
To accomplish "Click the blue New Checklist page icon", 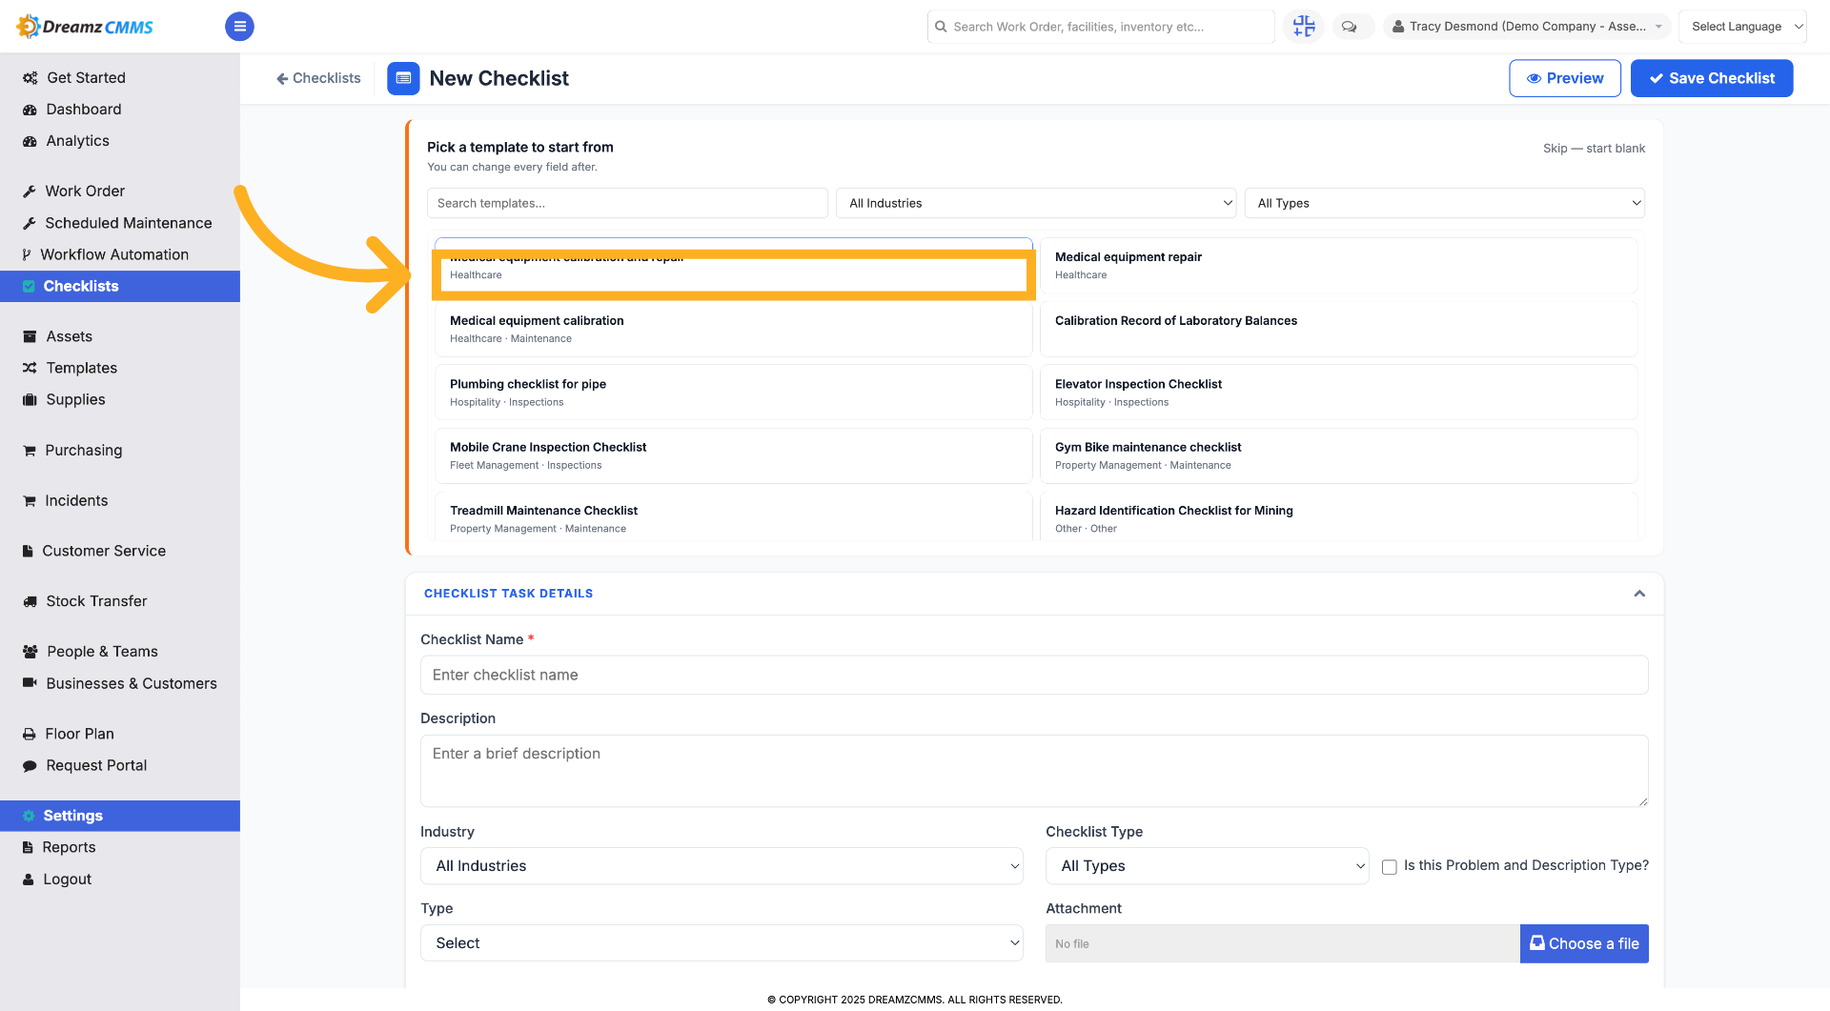I will 403,78.
